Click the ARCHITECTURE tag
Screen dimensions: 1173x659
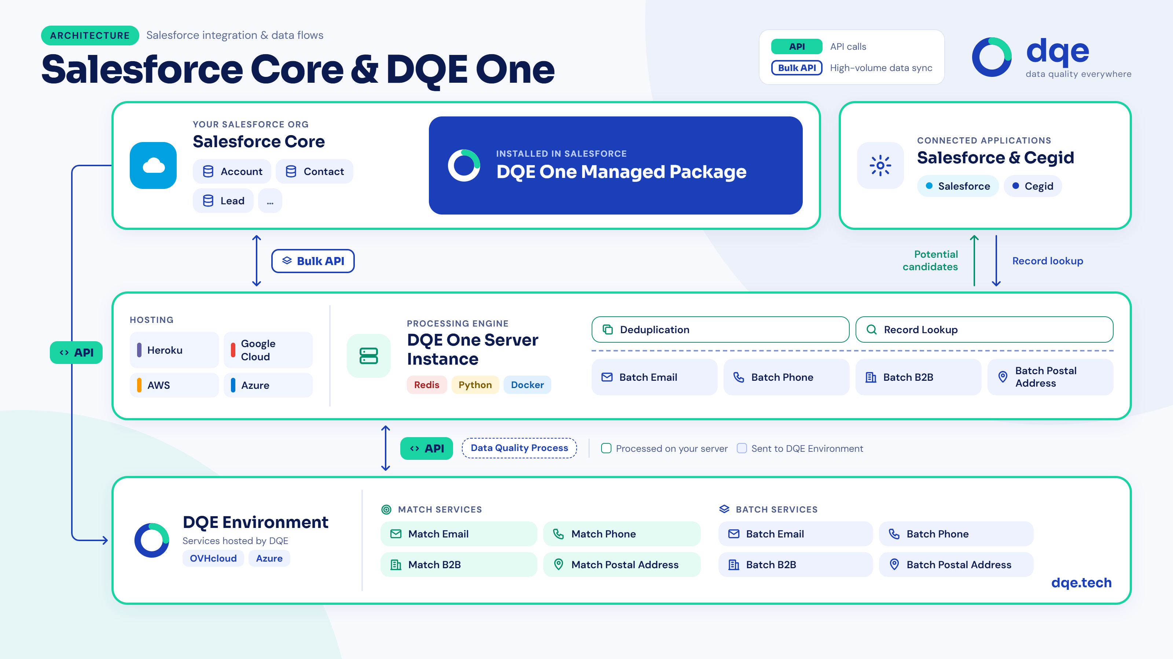tap(90, 36)
